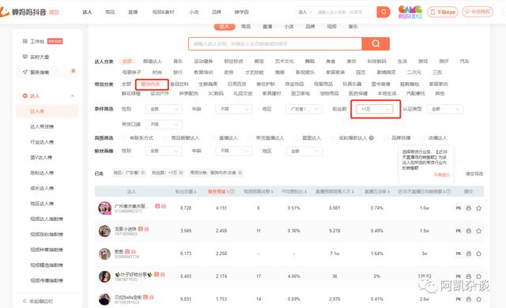Screen dimensions: 506x308
Task: Remove the 粉丝数 selected filter tag
Action: pos(181,173)
